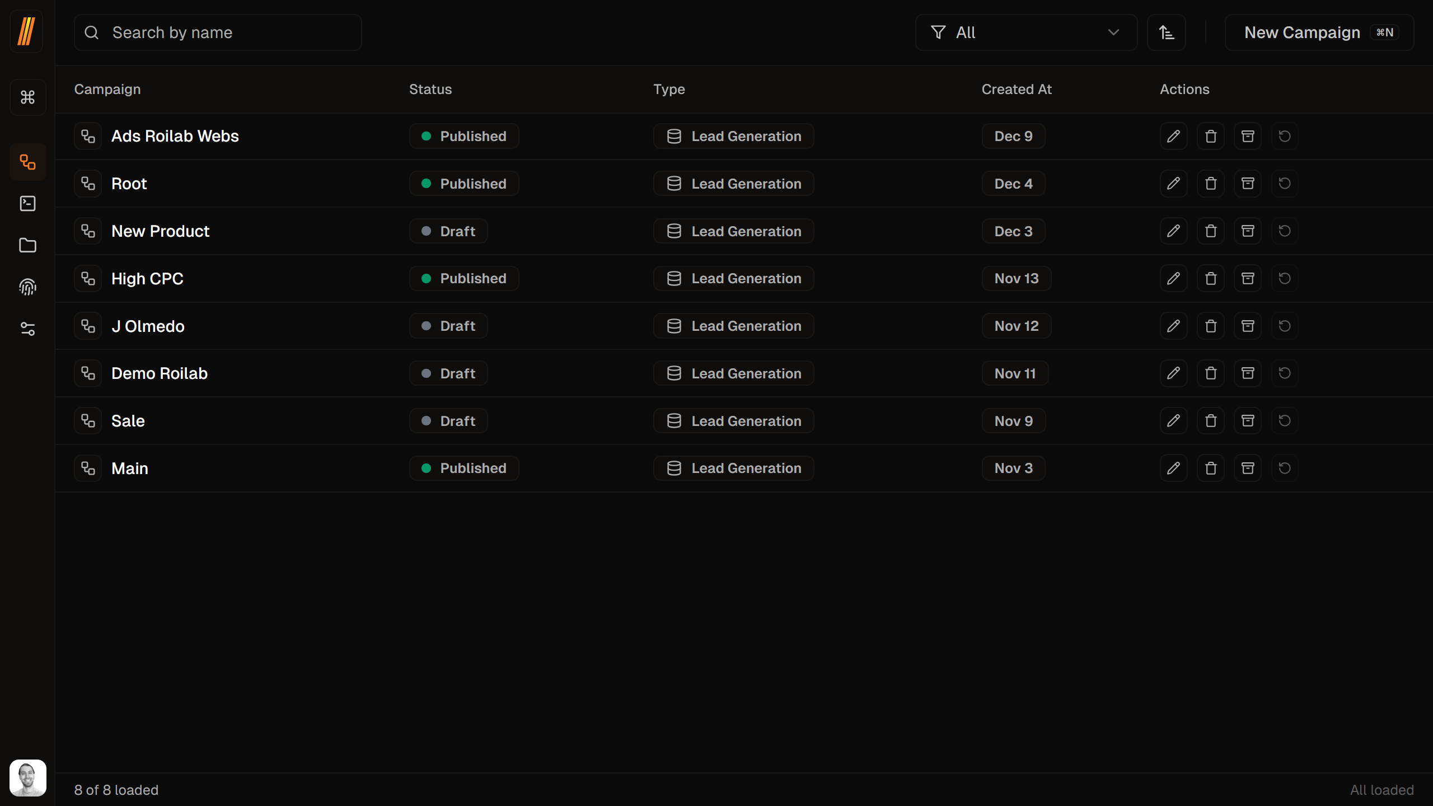Expand the Status column header
Screen dimensions: 1433x806
click(x=430, y=89)
